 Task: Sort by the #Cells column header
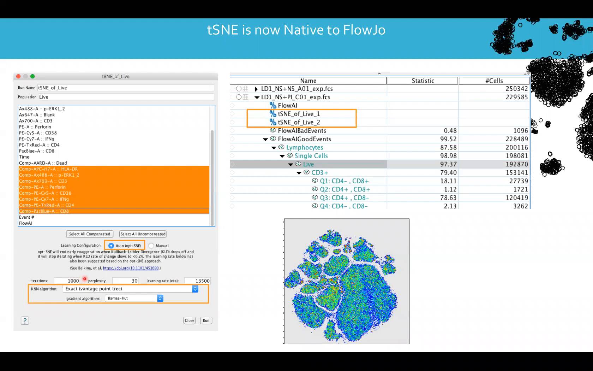tap(494, 81)
